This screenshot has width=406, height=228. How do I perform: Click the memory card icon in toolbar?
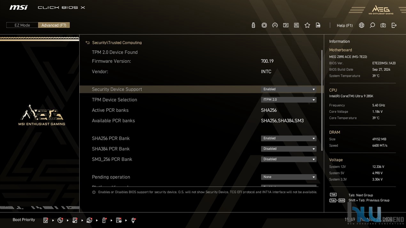(286, 25)
